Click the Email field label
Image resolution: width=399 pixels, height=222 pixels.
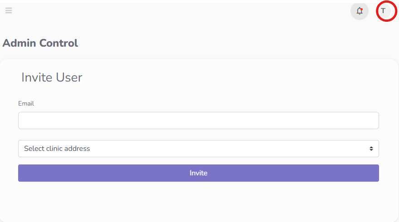tap(26, 103)
